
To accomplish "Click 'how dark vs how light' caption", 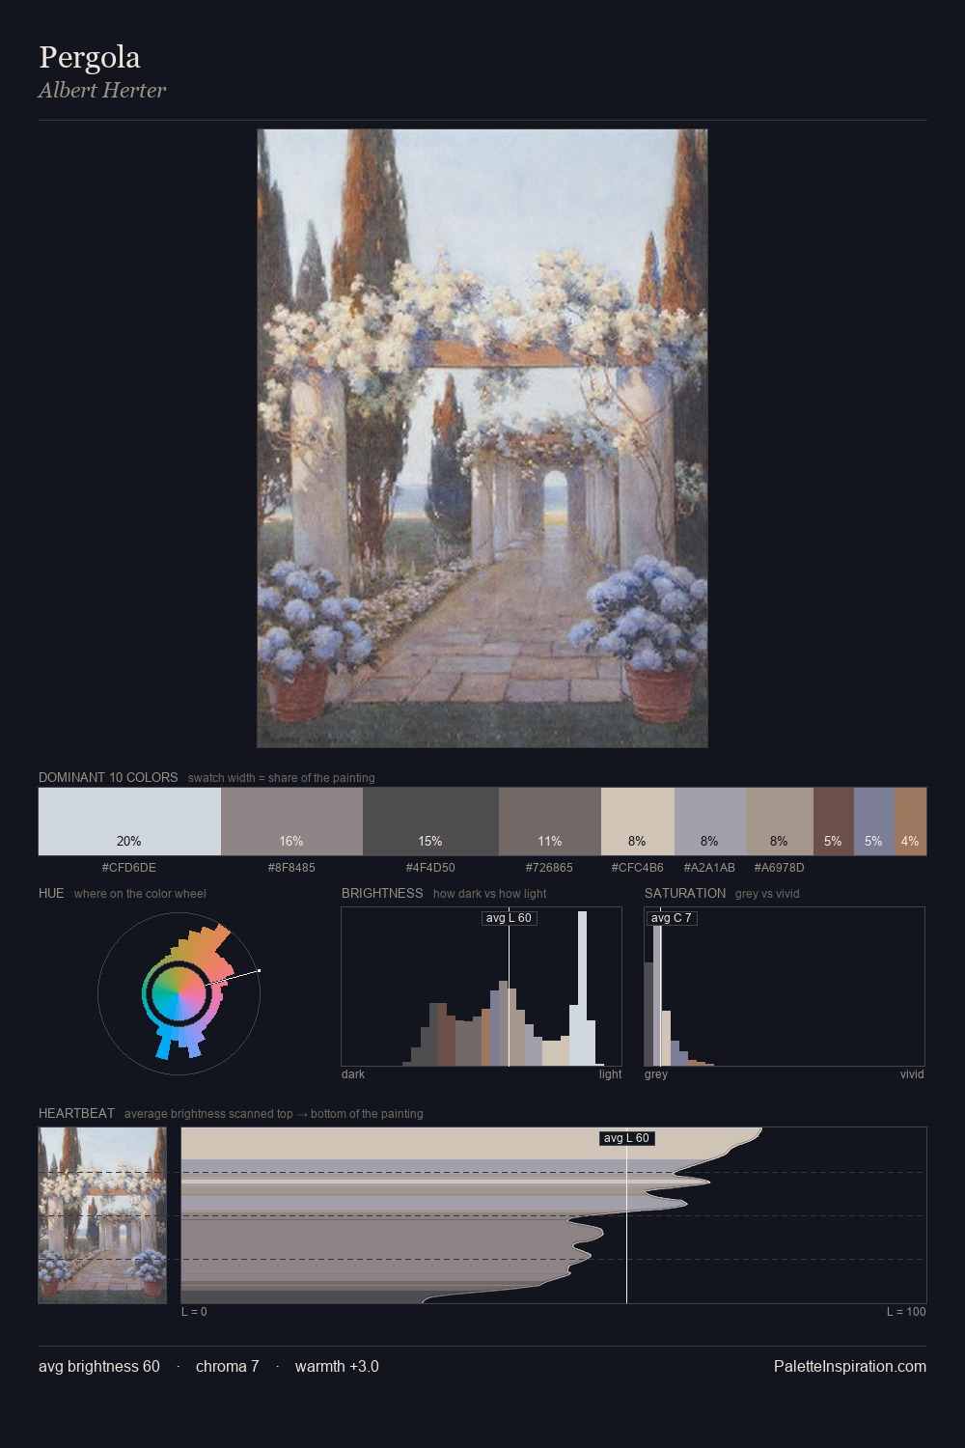I will pyautogui.click(x=490, y=894).
